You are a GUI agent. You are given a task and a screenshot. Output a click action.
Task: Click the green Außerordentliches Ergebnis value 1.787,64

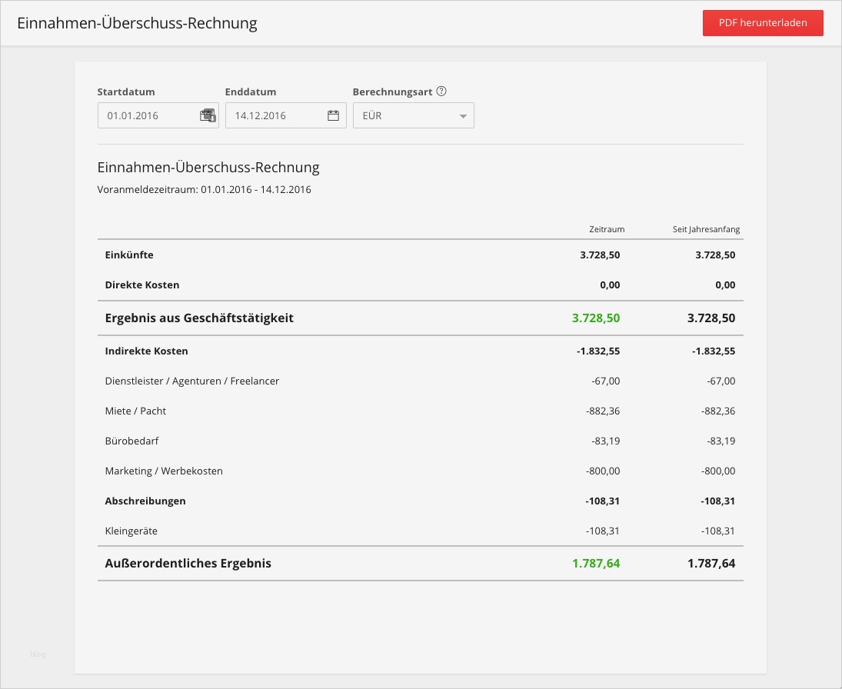coord(597,563)
